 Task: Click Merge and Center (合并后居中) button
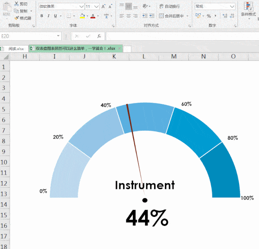(x=171, y=16)
